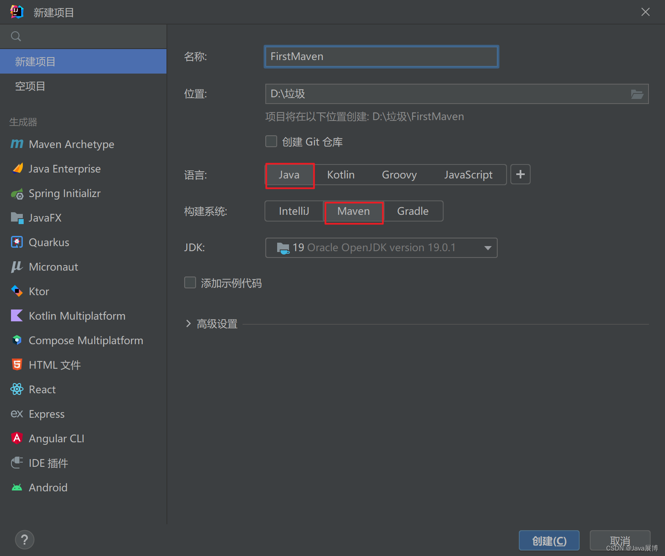Screen dimensions: 665x556
Task: Close the new project dialog
Action: point(645,12)
